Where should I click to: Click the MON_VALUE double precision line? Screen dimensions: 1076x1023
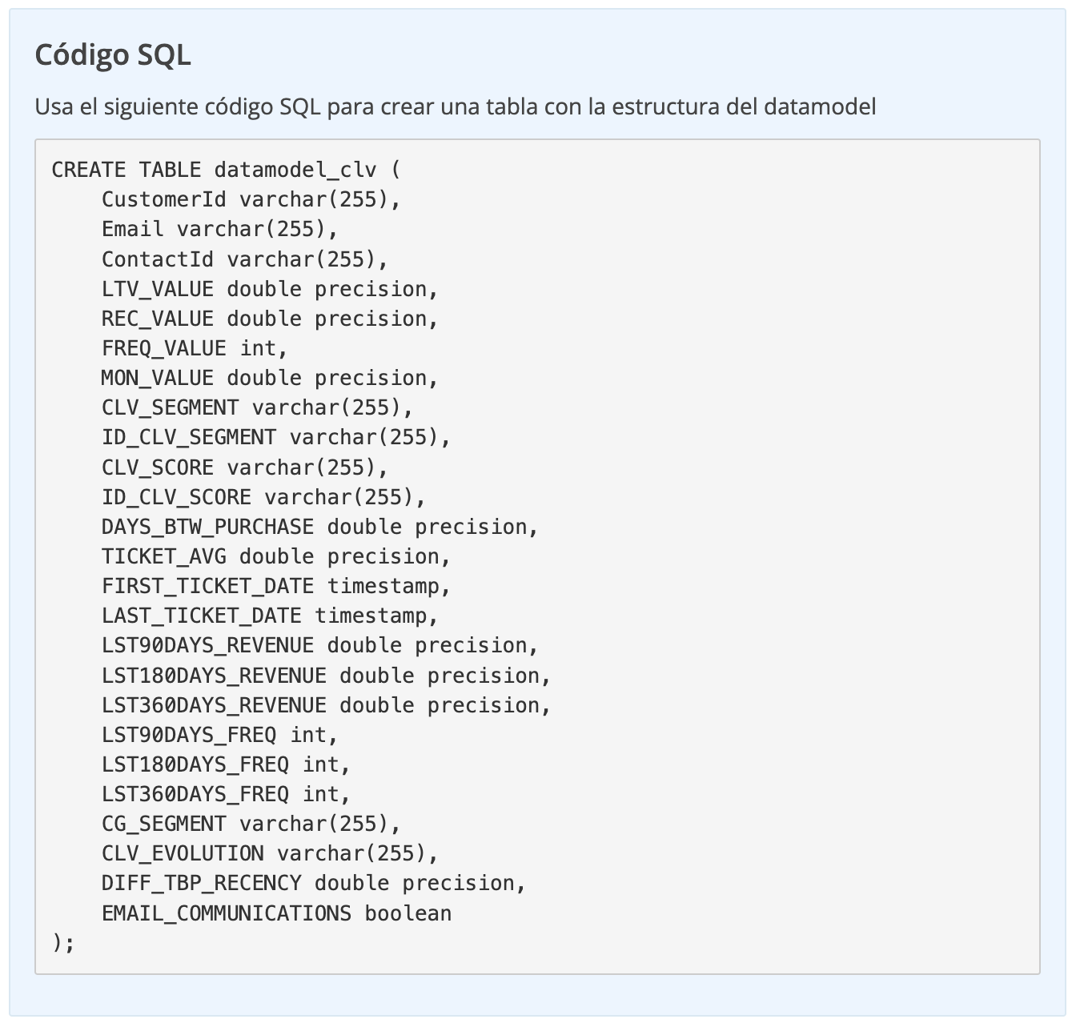270,378
